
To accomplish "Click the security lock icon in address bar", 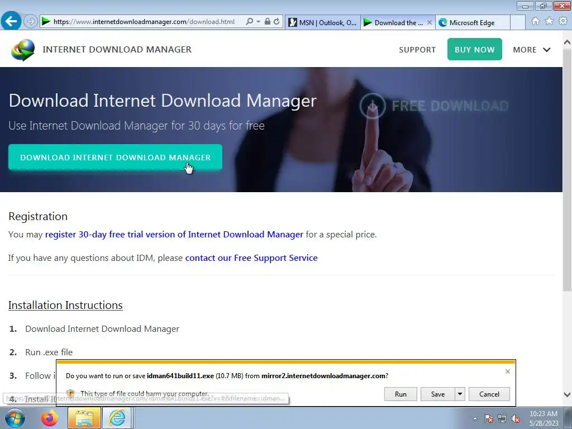I will 268,22.
